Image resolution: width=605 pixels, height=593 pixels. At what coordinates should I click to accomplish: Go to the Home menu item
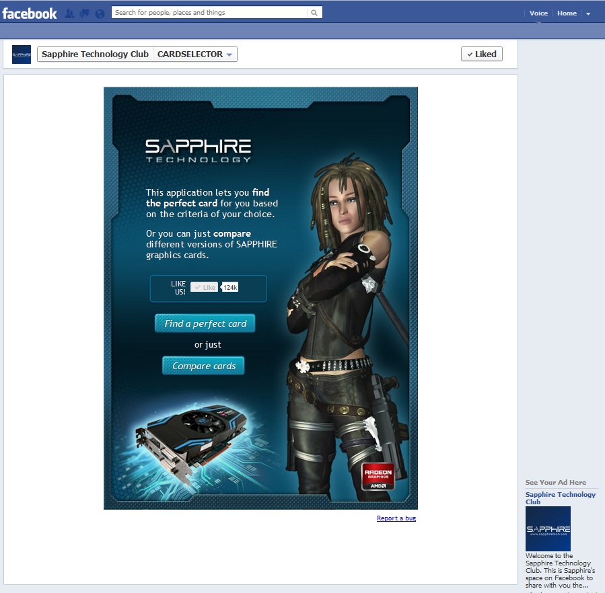(x=567, y=13)
